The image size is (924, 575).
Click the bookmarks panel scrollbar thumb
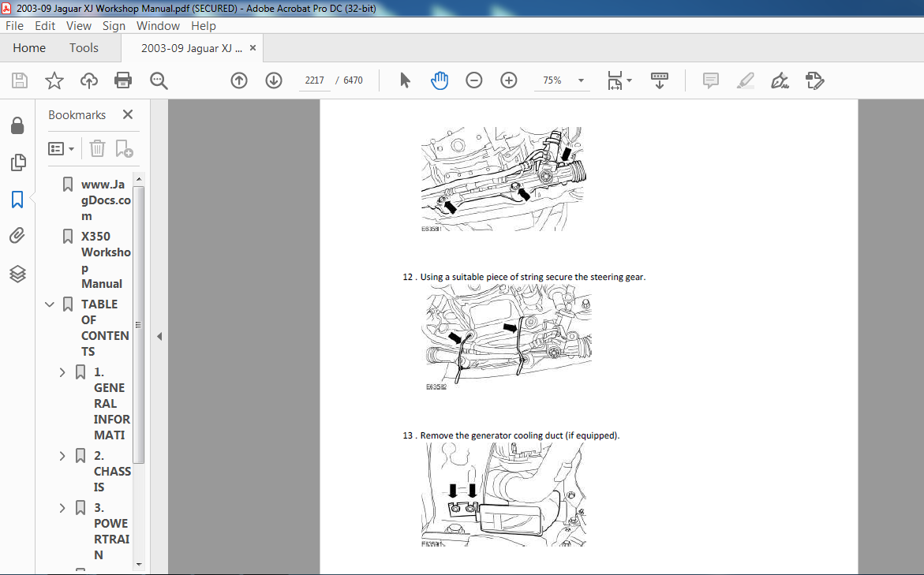tap(139, 324)
